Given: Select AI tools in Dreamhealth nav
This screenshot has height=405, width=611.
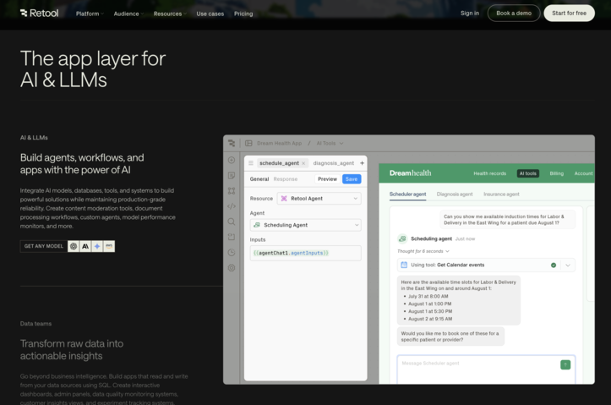Looking at the screenshot, I should point(528,174).
